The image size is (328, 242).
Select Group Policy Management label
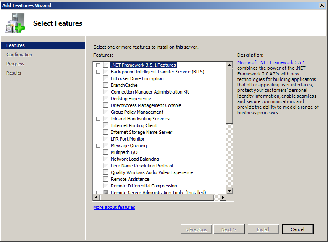137,112
